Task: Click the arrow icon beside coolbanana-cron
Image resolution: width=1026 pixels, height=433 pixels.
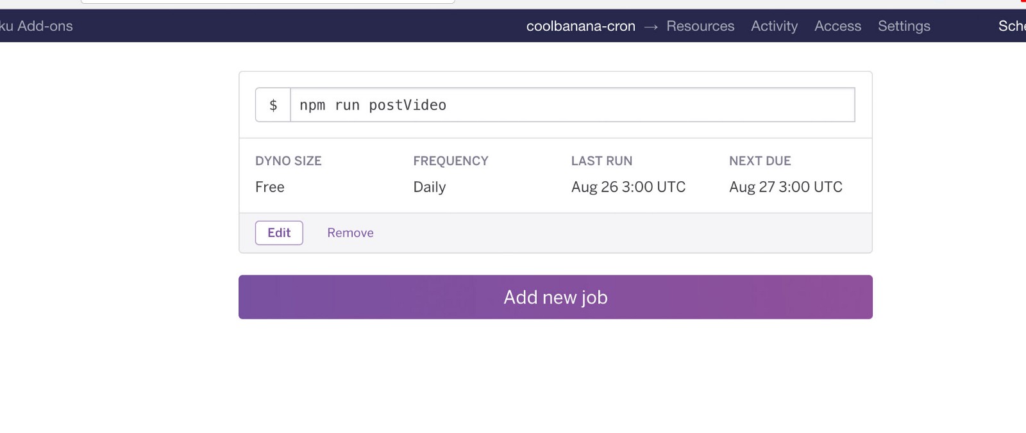Action: point(651,27)
